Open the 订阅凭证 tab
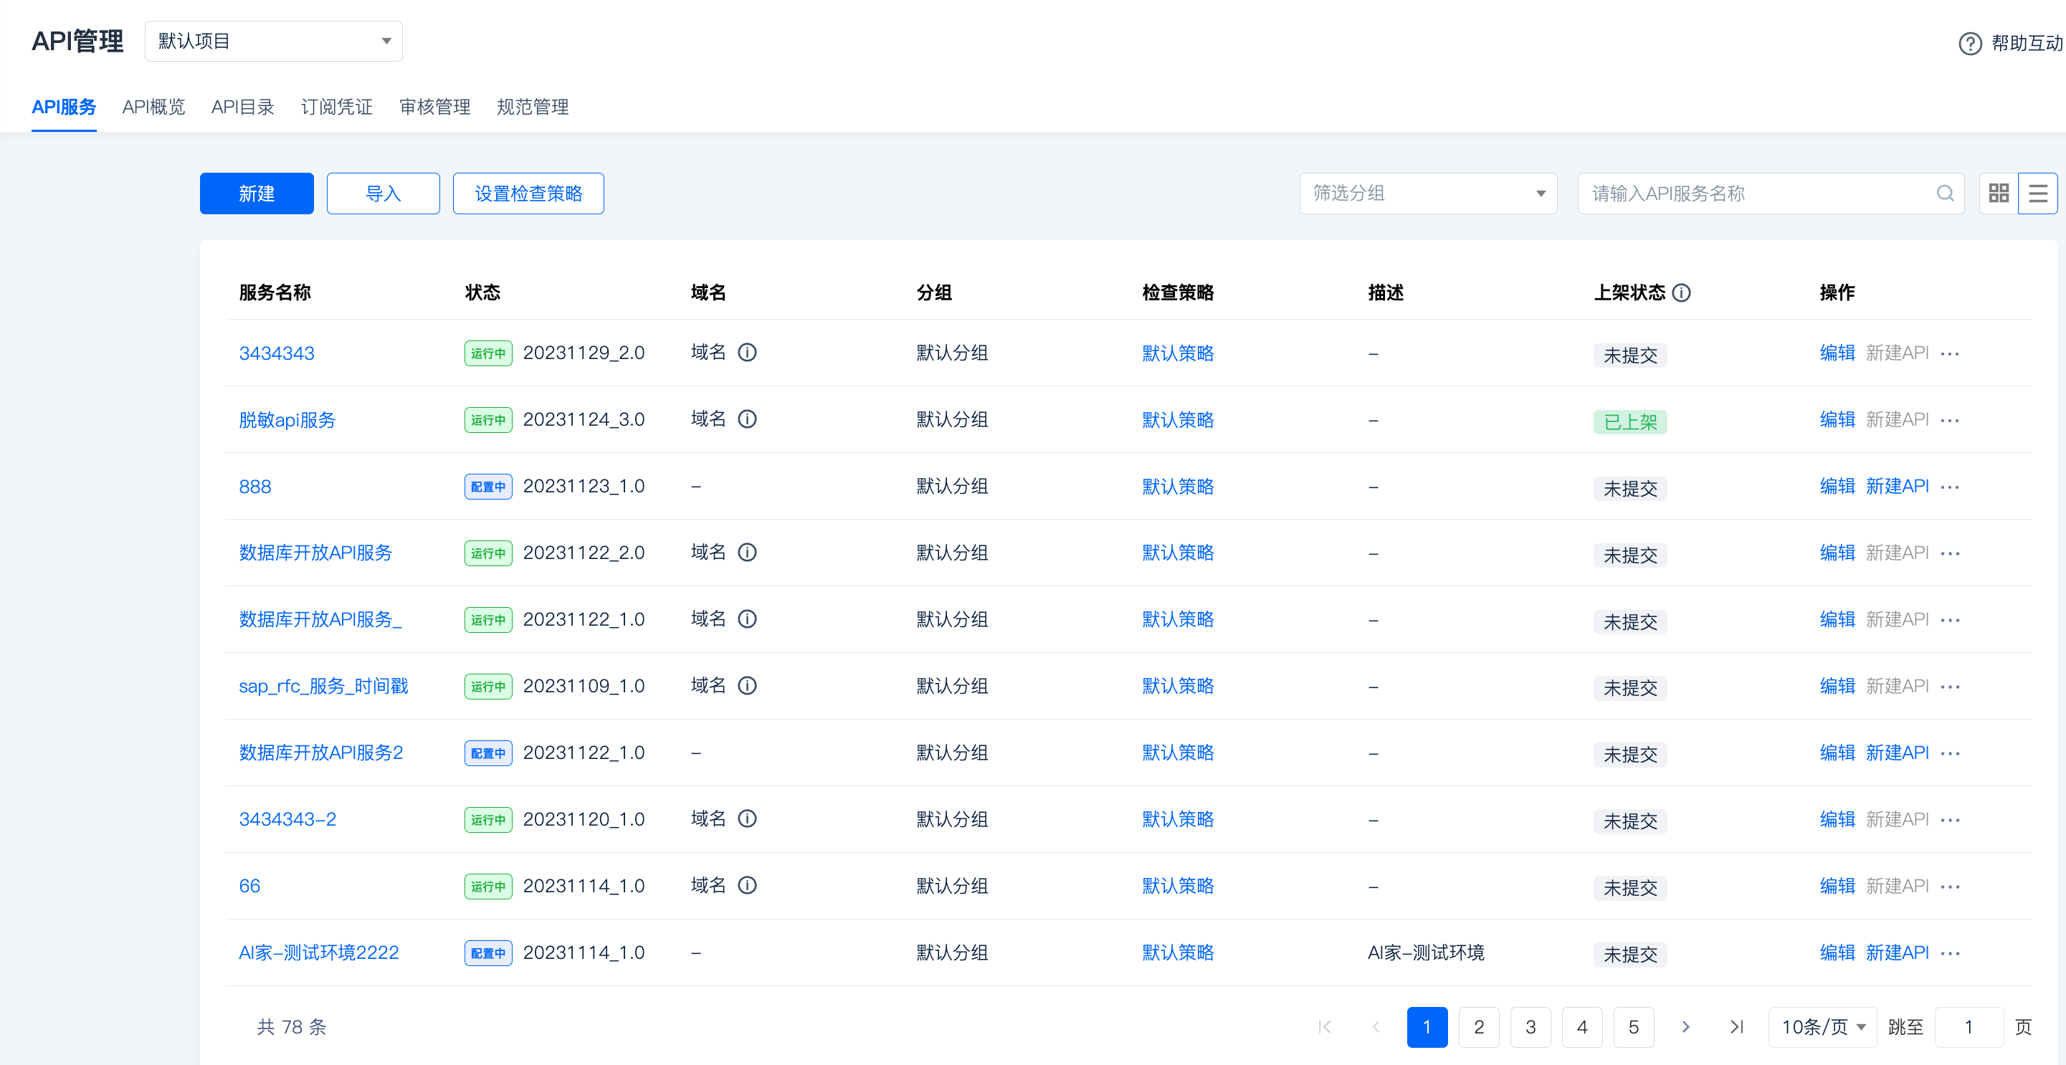2066x1065 pixels. point(337,107)
